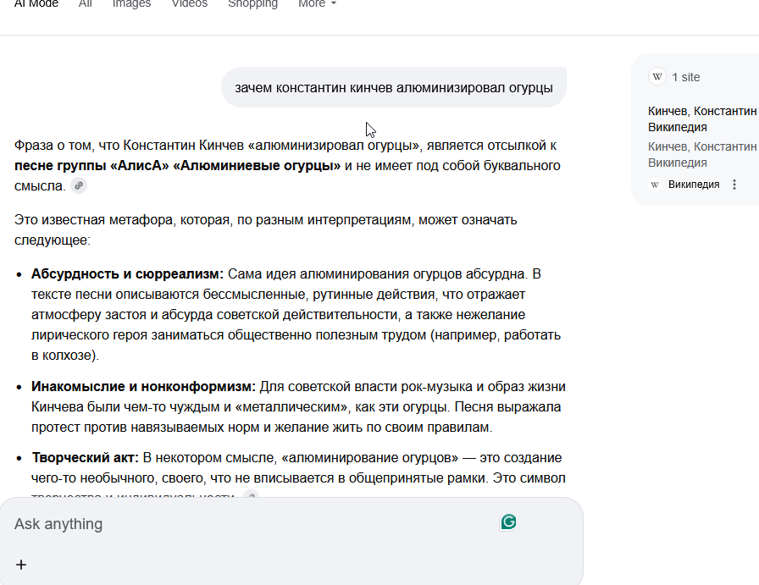
Task: Click the partially hidden link chip above the input
Action: coord(250,494)
